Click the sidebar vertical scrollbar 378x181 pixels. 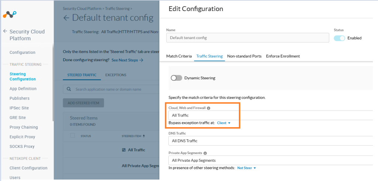(x=53, y=83)
